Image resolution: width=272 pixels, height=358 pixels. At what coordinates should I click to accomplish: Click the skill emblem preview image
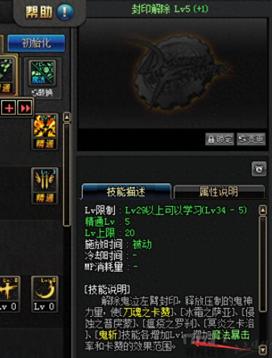[x=173, y=74]
